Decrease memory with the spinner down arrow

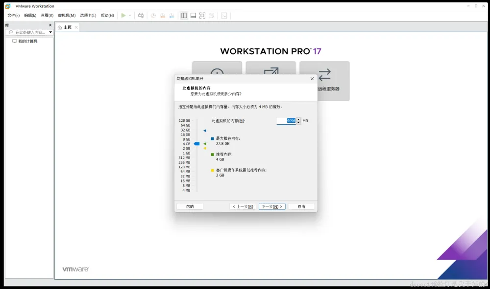(299, 123)
